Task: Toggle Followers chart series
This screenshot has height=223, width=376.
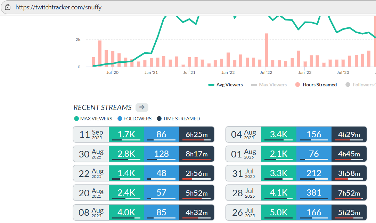Action: (x=360, y=85)
